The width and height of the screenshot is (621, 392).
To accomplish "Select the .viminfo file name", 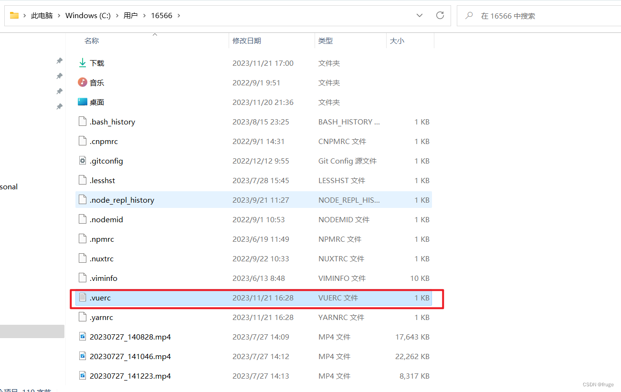I will [103, 278].
